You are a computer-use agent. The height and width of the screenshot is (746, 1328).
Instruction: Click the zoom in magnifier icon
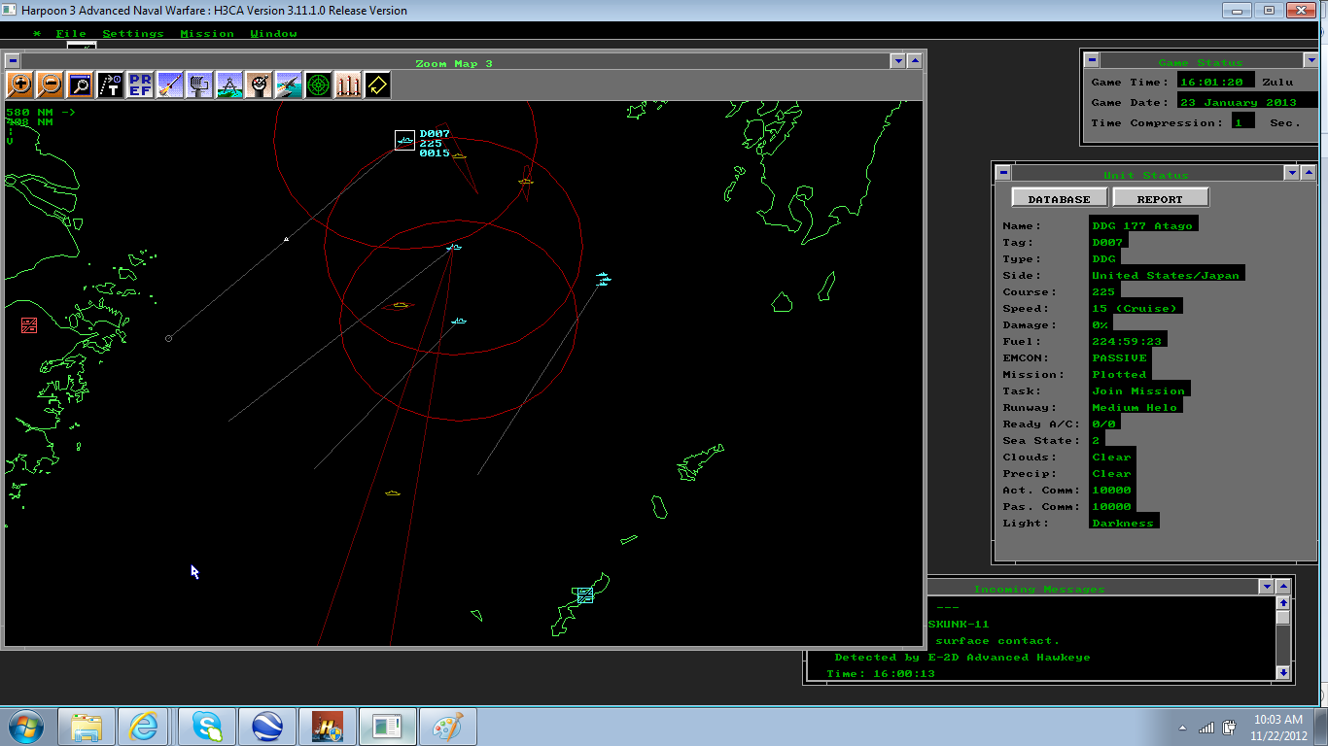point(19,85)
